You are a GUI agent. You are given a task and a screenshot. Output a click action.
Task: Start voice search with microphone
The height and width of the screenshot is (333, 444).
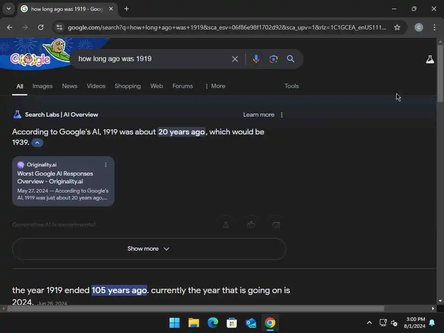[256, 59]
